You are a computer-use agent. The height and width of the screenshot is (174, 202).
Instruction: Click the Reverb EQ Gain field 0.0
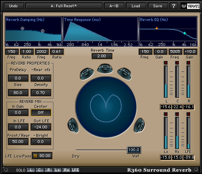coord(160,52)
